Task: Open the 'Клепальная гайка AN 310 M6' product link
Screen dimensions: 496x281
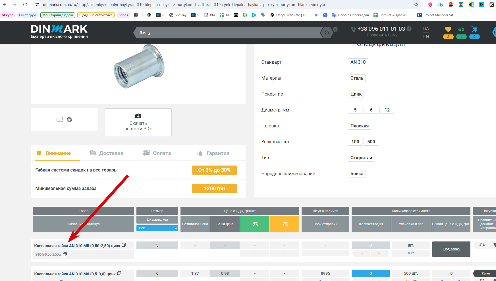Action: tap(75, 274)
